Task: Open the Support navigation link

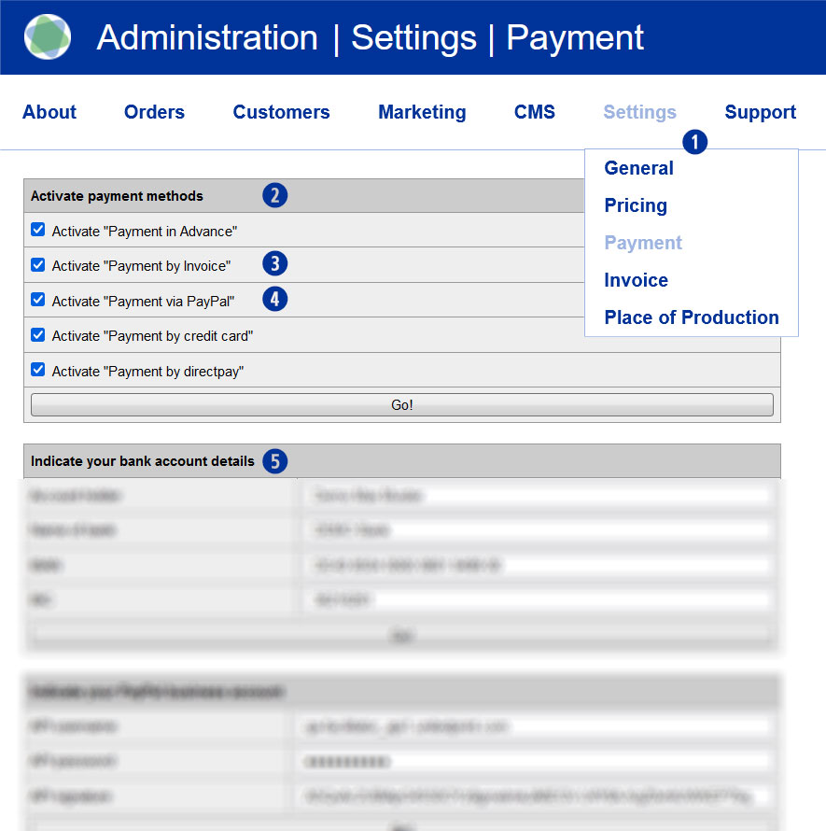Action: click(x=760, y=112)
